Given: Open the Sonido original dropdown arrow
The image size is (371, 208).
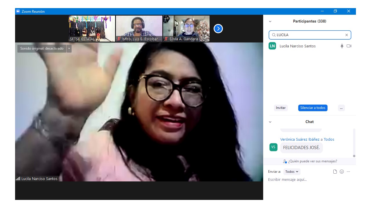Looking at the screenshot, I should click(69, 49).
